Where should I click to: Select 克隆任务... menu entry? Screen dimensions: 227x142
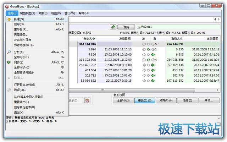click(x=37, y=35)
